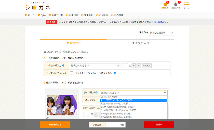Click the info icon next to サイズ追加
Image resolution: width=214 pixels, height=130 pixels.
pyautogui.click(x=96, y=93)
